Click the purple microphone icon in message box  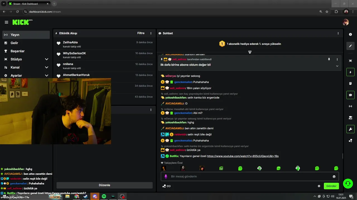[x=166, y=176]
